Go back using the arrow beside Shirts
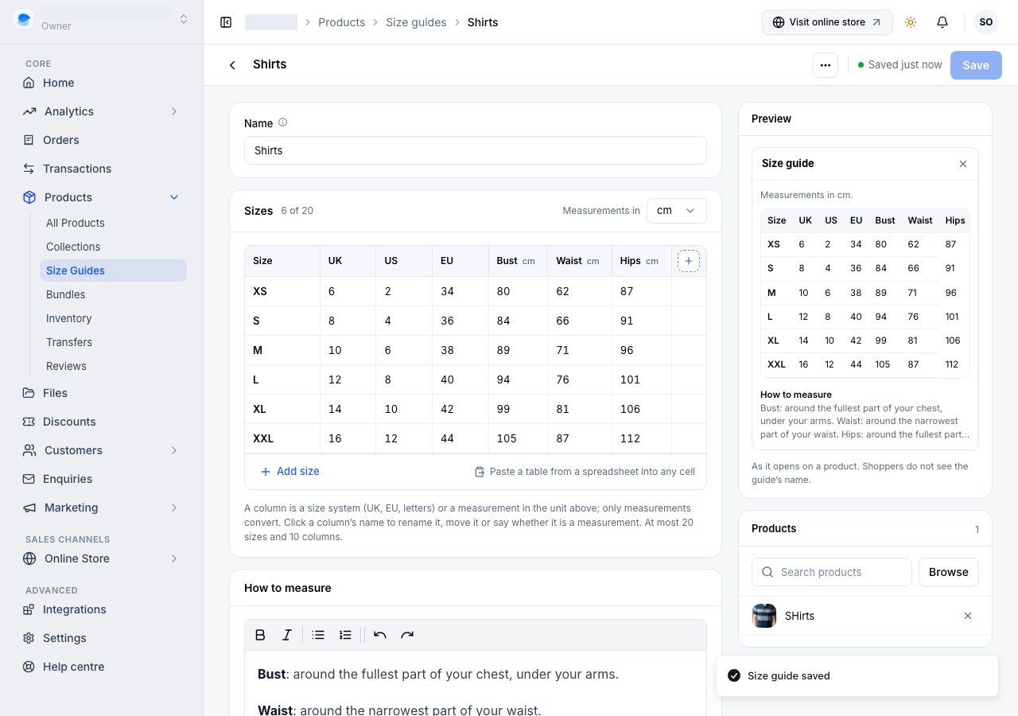Image resolution: width=1018 pixels, height=716 pixels. click(x=232, y=65)
